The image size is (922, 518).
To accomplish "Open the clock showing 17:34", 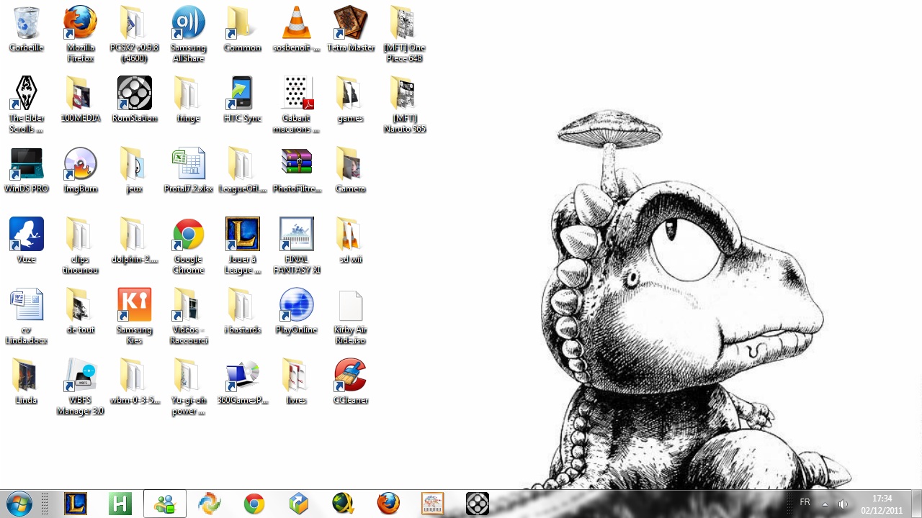I will point(882,504).
